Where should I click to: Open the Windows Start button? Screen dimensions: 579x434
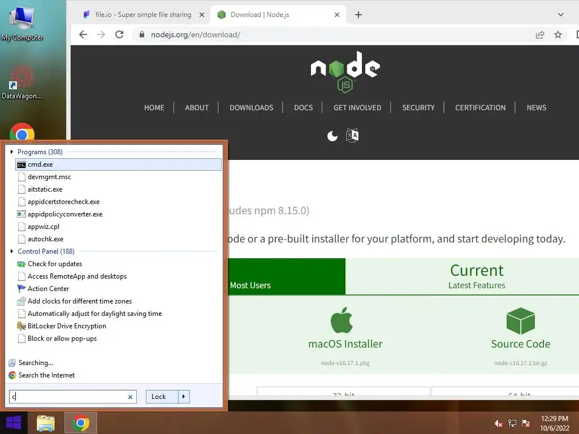point(14,423)
